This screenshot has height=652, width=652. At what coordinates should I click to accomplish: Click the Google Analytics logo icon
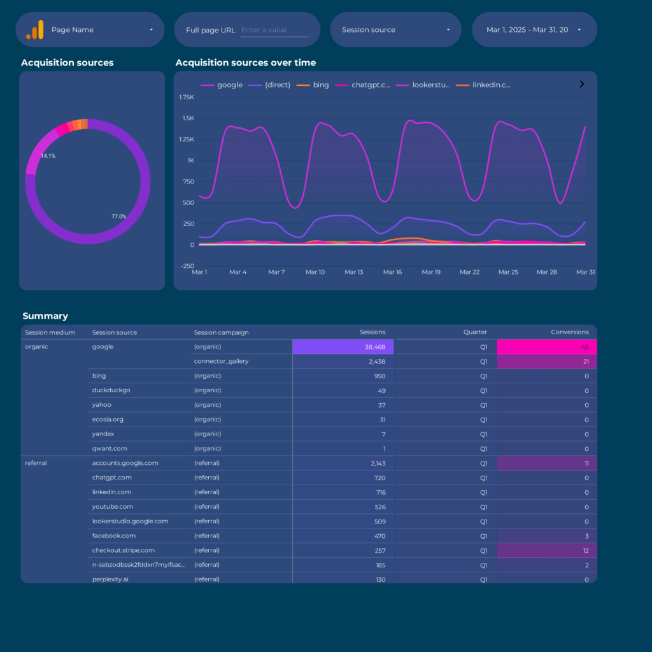[x=35, y=30]
